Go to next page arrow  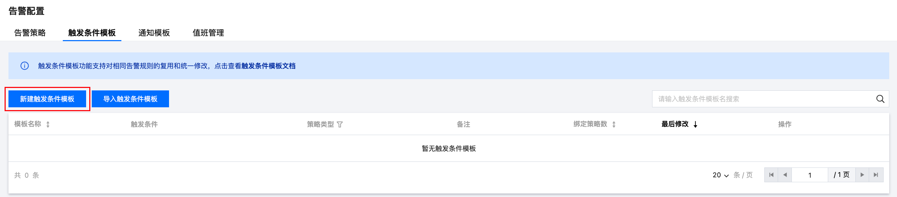(x=862, y=175)
